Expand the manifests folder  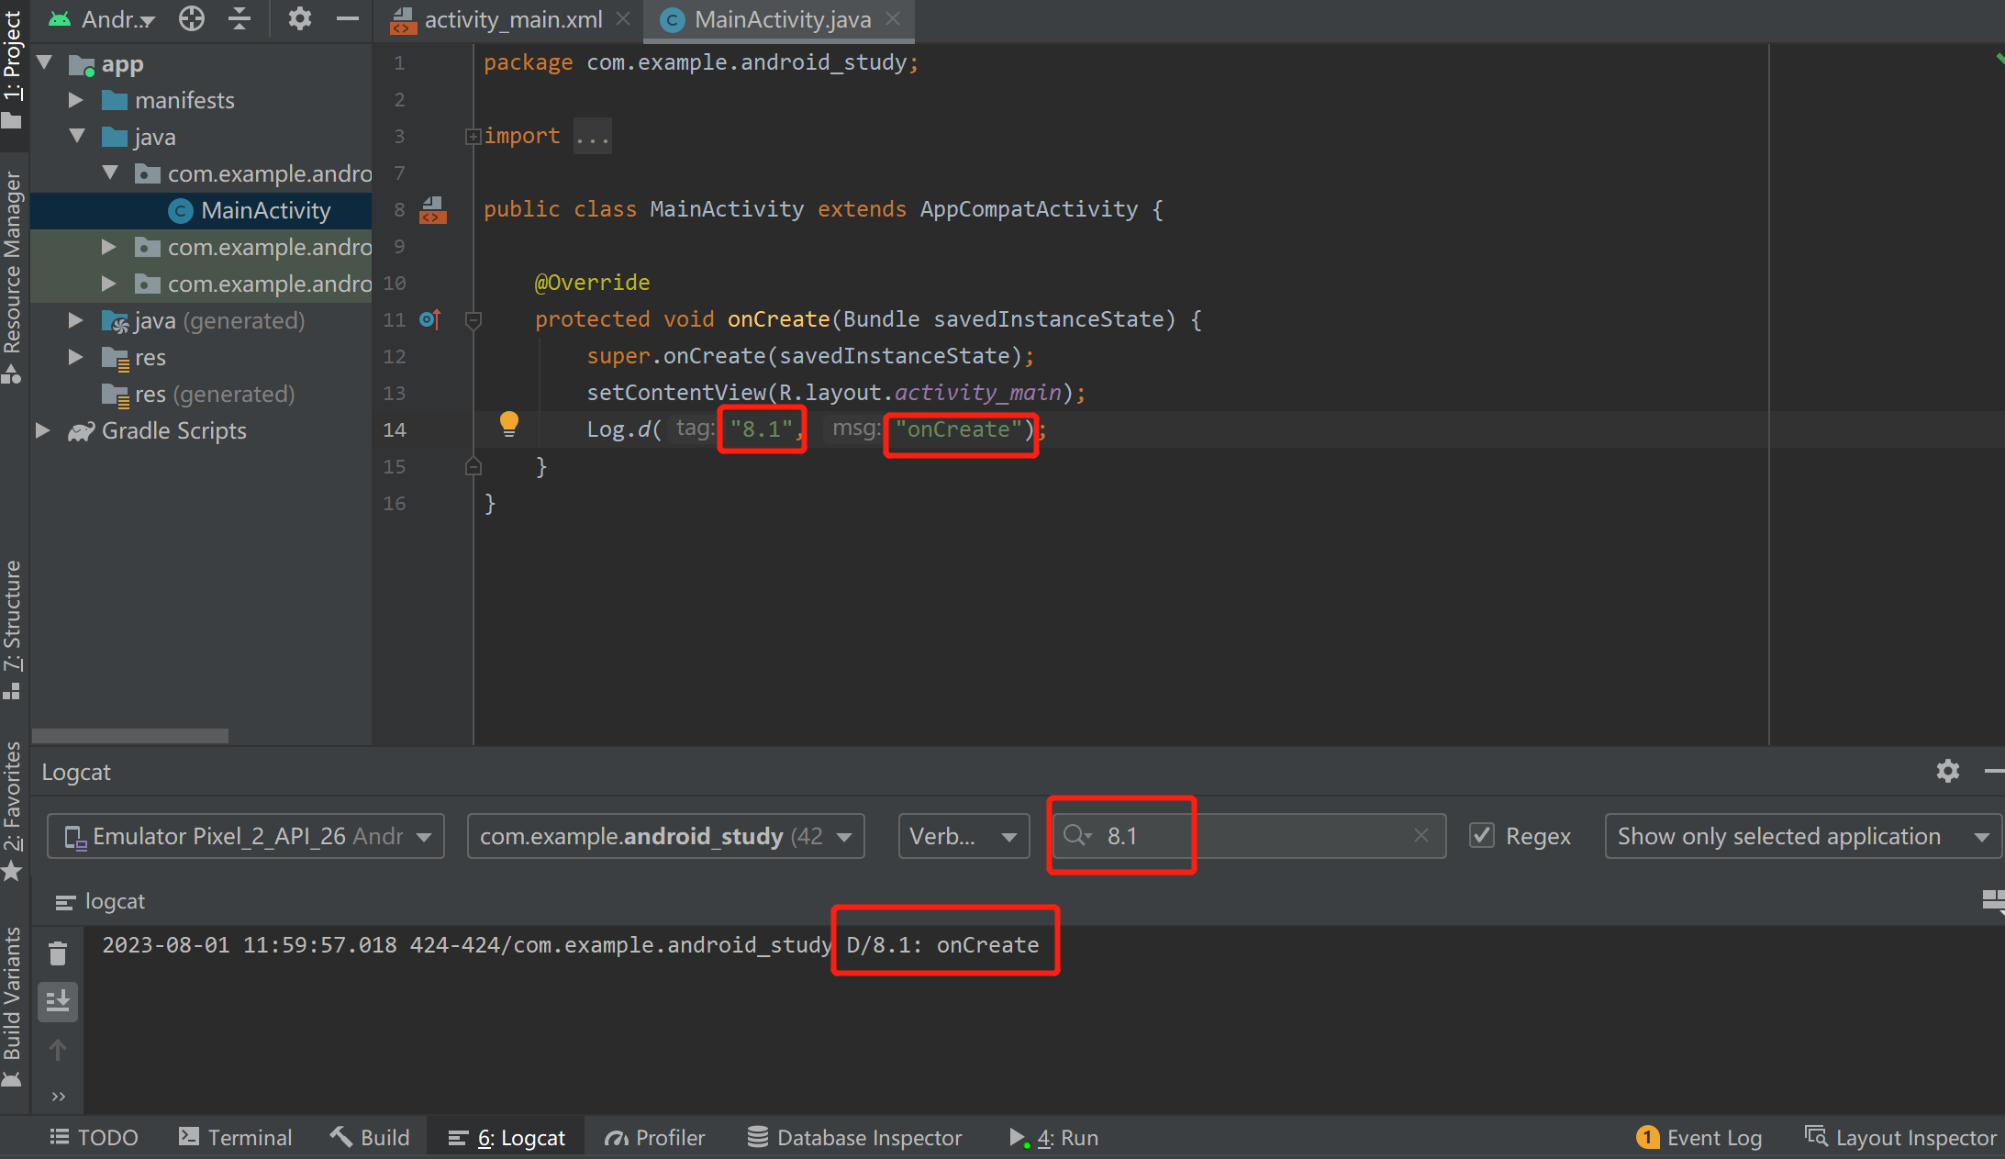coord(76,100)
